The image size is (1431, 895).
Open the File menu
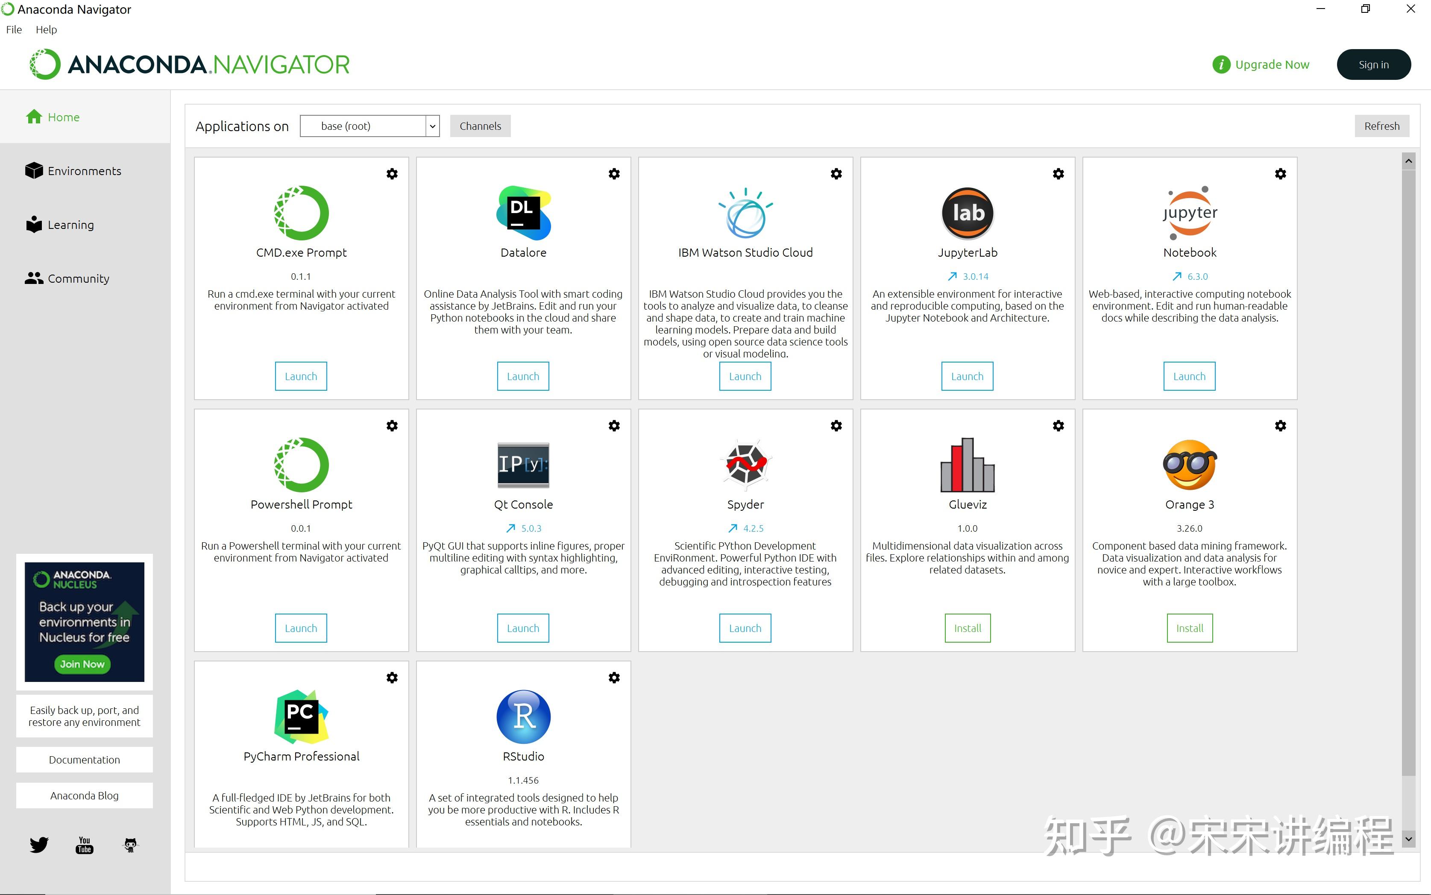pos(13,29)
